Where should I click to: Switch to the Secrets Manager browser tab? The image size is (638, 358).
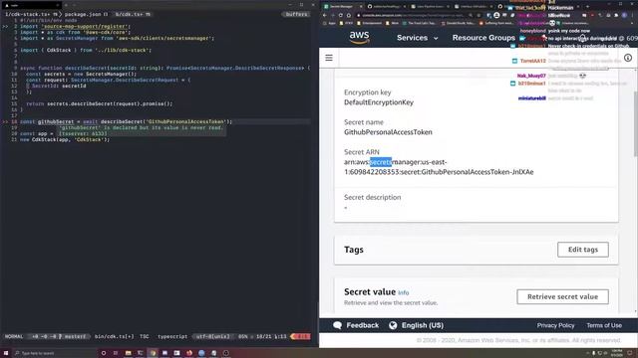[x=343, y=6]
